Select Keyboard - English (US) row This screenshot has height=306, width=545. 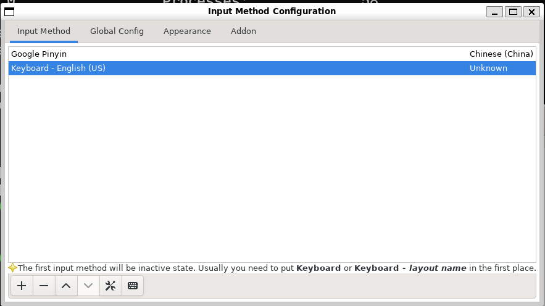(x=59, y=68)
